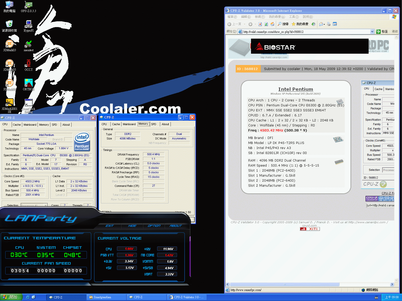Screen dimensions: 402x301
Task: Click the '4503.42 MHz' frequency value
Action: (x=271, y=130)
